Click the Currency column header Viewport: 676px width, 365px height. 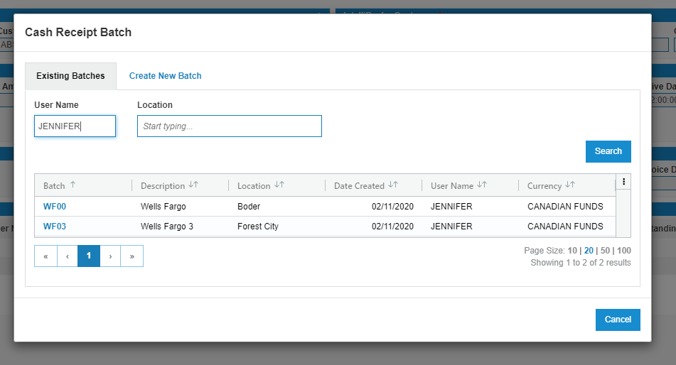567,186
